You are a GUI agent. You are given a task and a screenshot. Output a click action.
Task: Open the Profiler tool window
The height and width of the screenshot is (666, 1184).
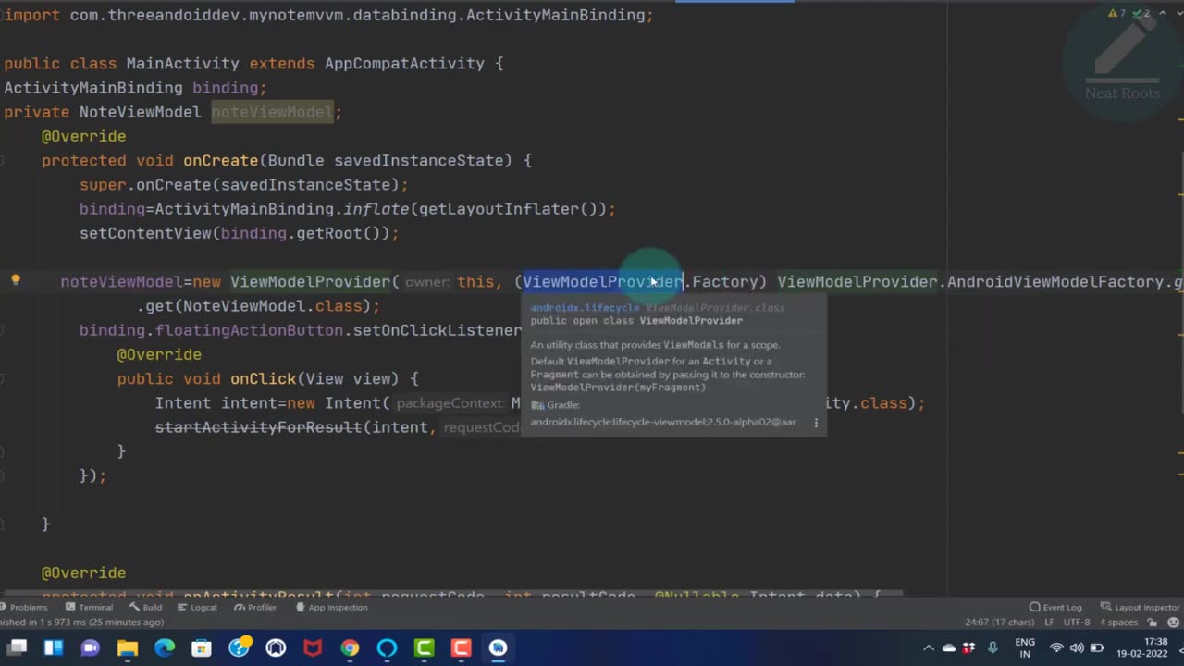pos(255,607)
